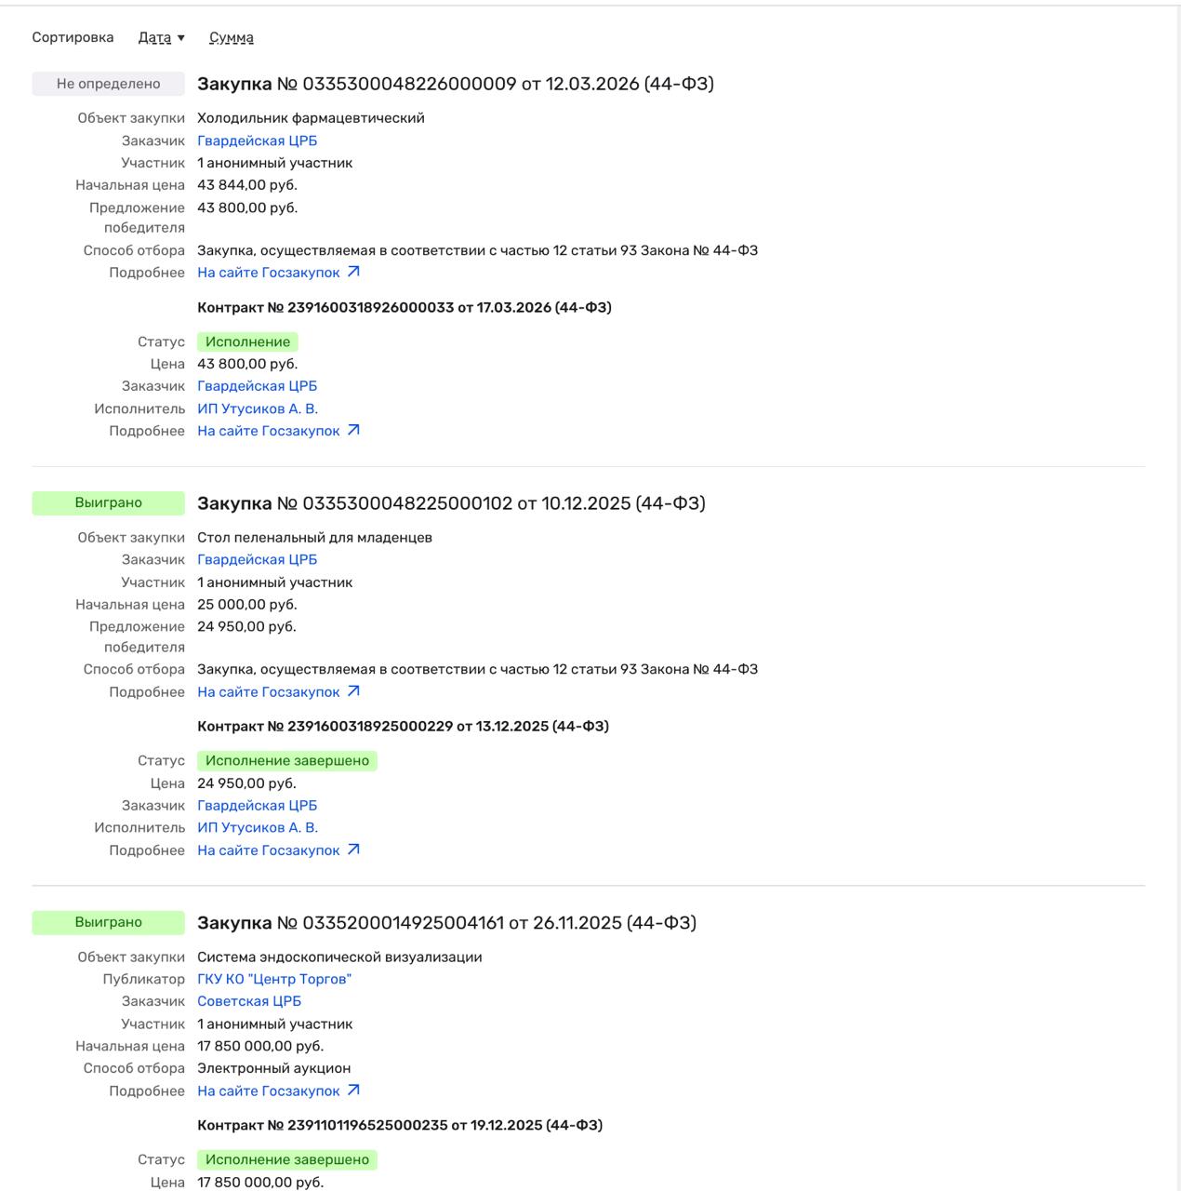Click Выиграно badge for purchase from 10.12.2025
Viewport: 1181px width, 1191px height.
(x=108, y=502)
